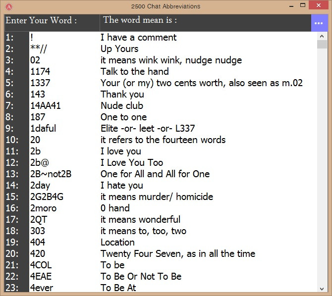Select the '2moro' abbreviation
The image size is (332, 296).
[43, 208]
